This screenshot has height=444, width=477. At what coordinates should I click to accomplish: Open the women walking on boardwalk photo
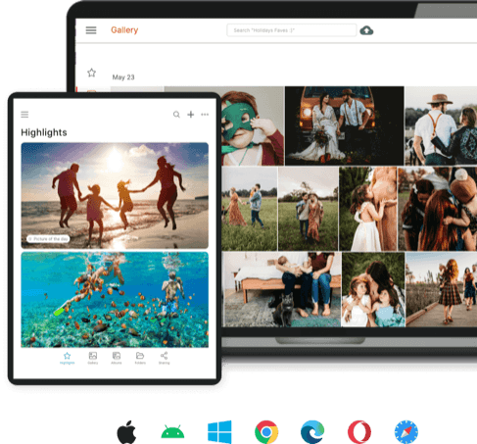pos(442,289)
